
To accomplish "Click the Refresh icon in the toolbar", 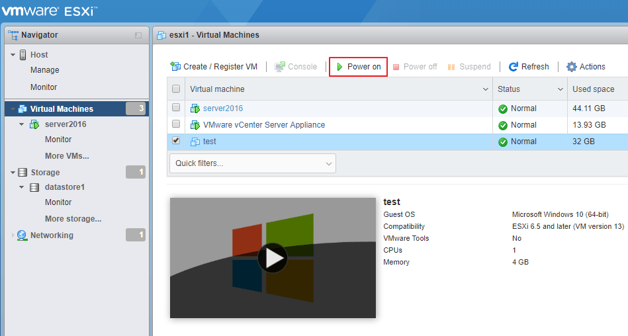I will (x=514, y=67).
